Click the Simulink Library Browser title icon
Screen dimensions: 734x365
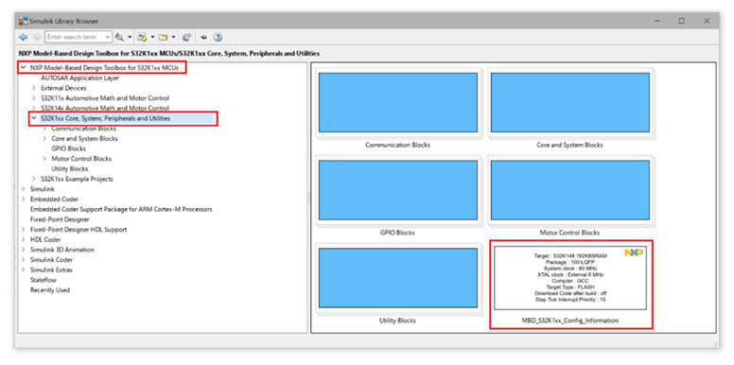click(x=24, y=21)
